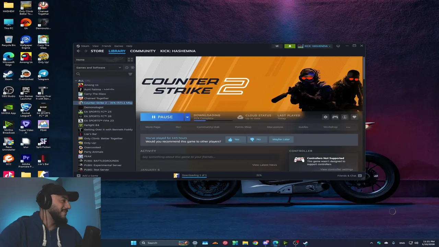This screenshot has width=439, height=247.
Task: Click the 31% Complete download progress bar
Action: click(x=213, y=120)
